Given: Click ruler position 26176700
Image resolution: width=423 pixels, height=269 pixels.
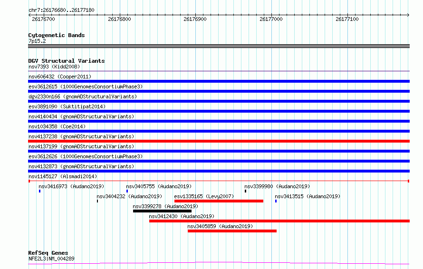Looking at the screenshot, I should click(43, 19).
